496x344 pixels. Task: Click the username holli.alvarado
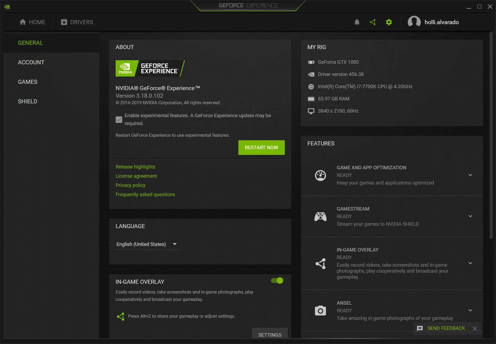click(442, 22)
